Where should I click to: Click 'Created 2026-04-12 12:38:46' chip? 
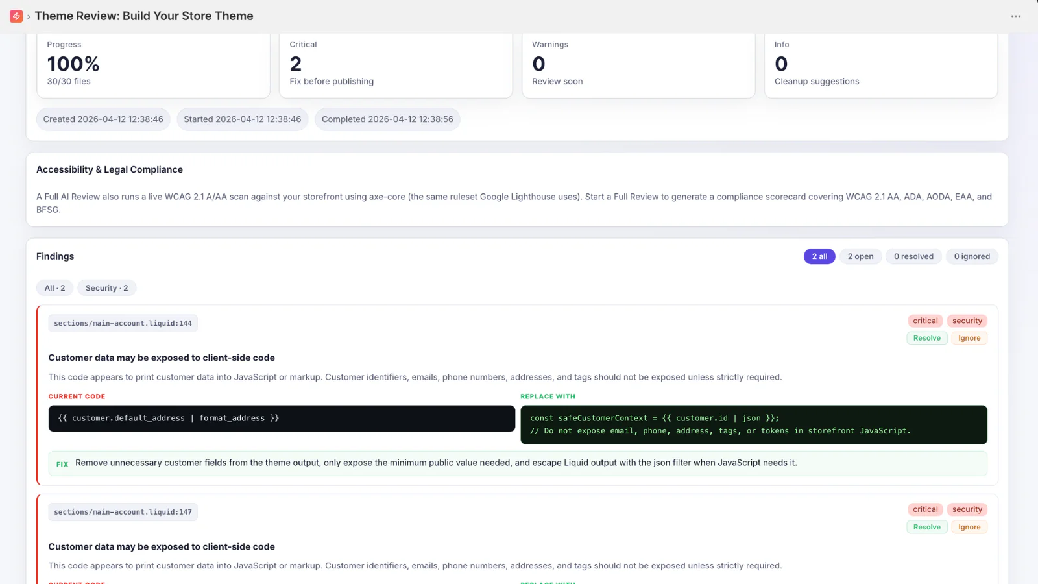click(103, 119)
